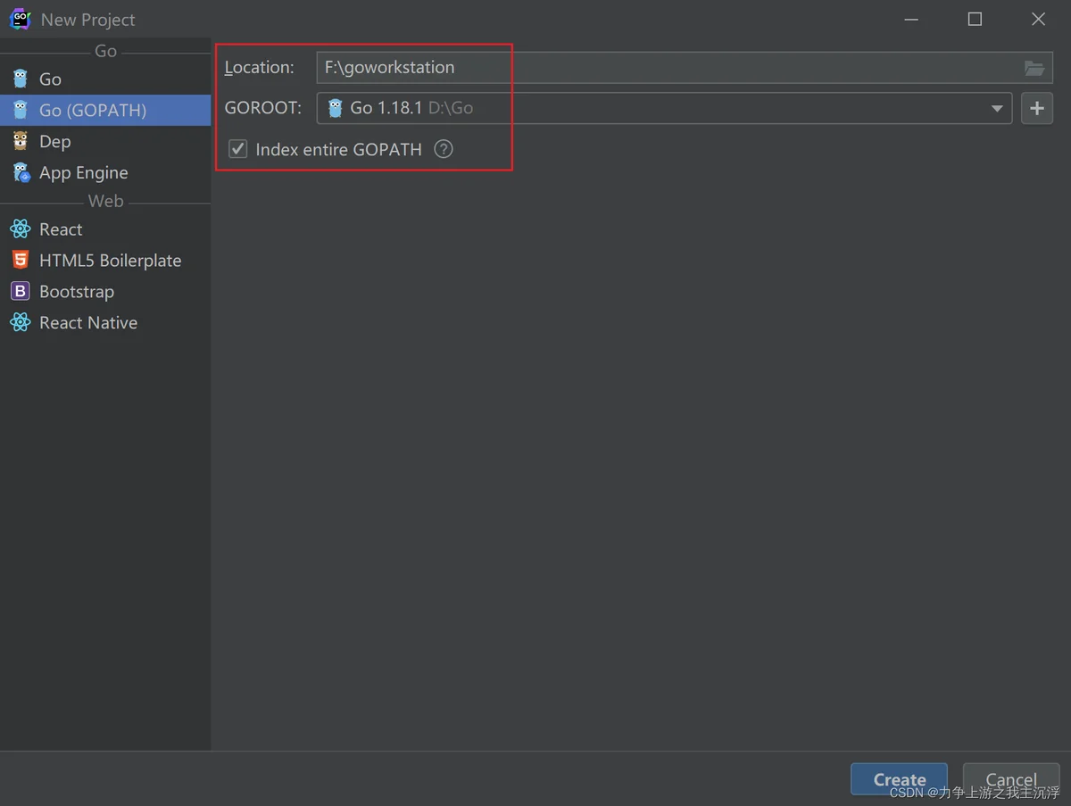Click the Go (GOPATH) gopher icon

click(x=20, y=110)
